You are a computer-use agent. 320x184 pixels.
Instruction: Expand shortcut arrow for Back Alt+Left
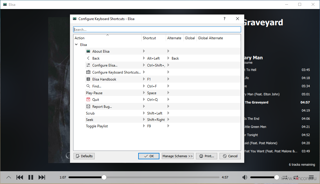point(144,58)
